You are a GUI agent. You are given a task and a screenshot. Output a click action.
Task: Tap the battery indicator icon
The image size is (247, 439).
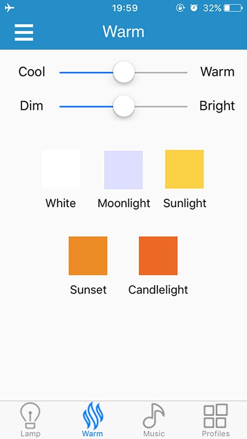point(233,8)
